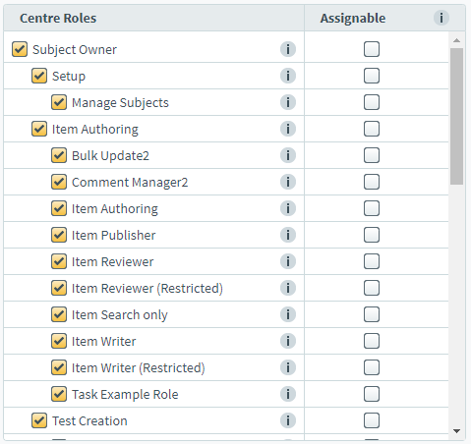
Task: Click info icon for Item Search only
Action: tap(288, 314)
